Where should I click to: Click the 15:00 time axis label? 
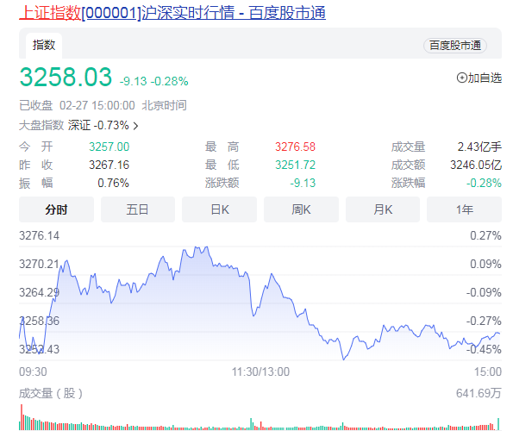point(488,371)
